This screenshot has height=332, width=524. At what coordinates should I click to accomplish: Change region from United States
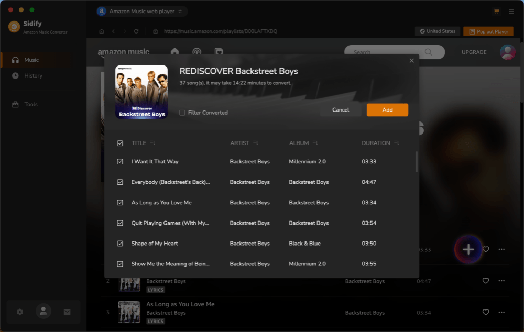(438, 31)
